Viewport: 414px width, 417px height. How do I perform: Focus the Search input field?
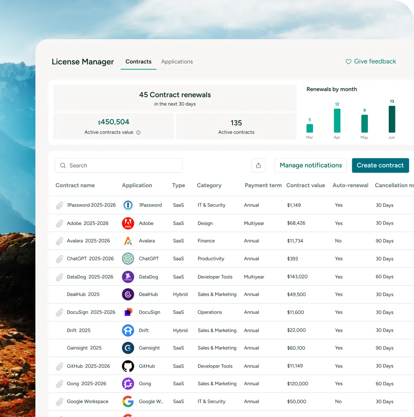click(119, 166)
